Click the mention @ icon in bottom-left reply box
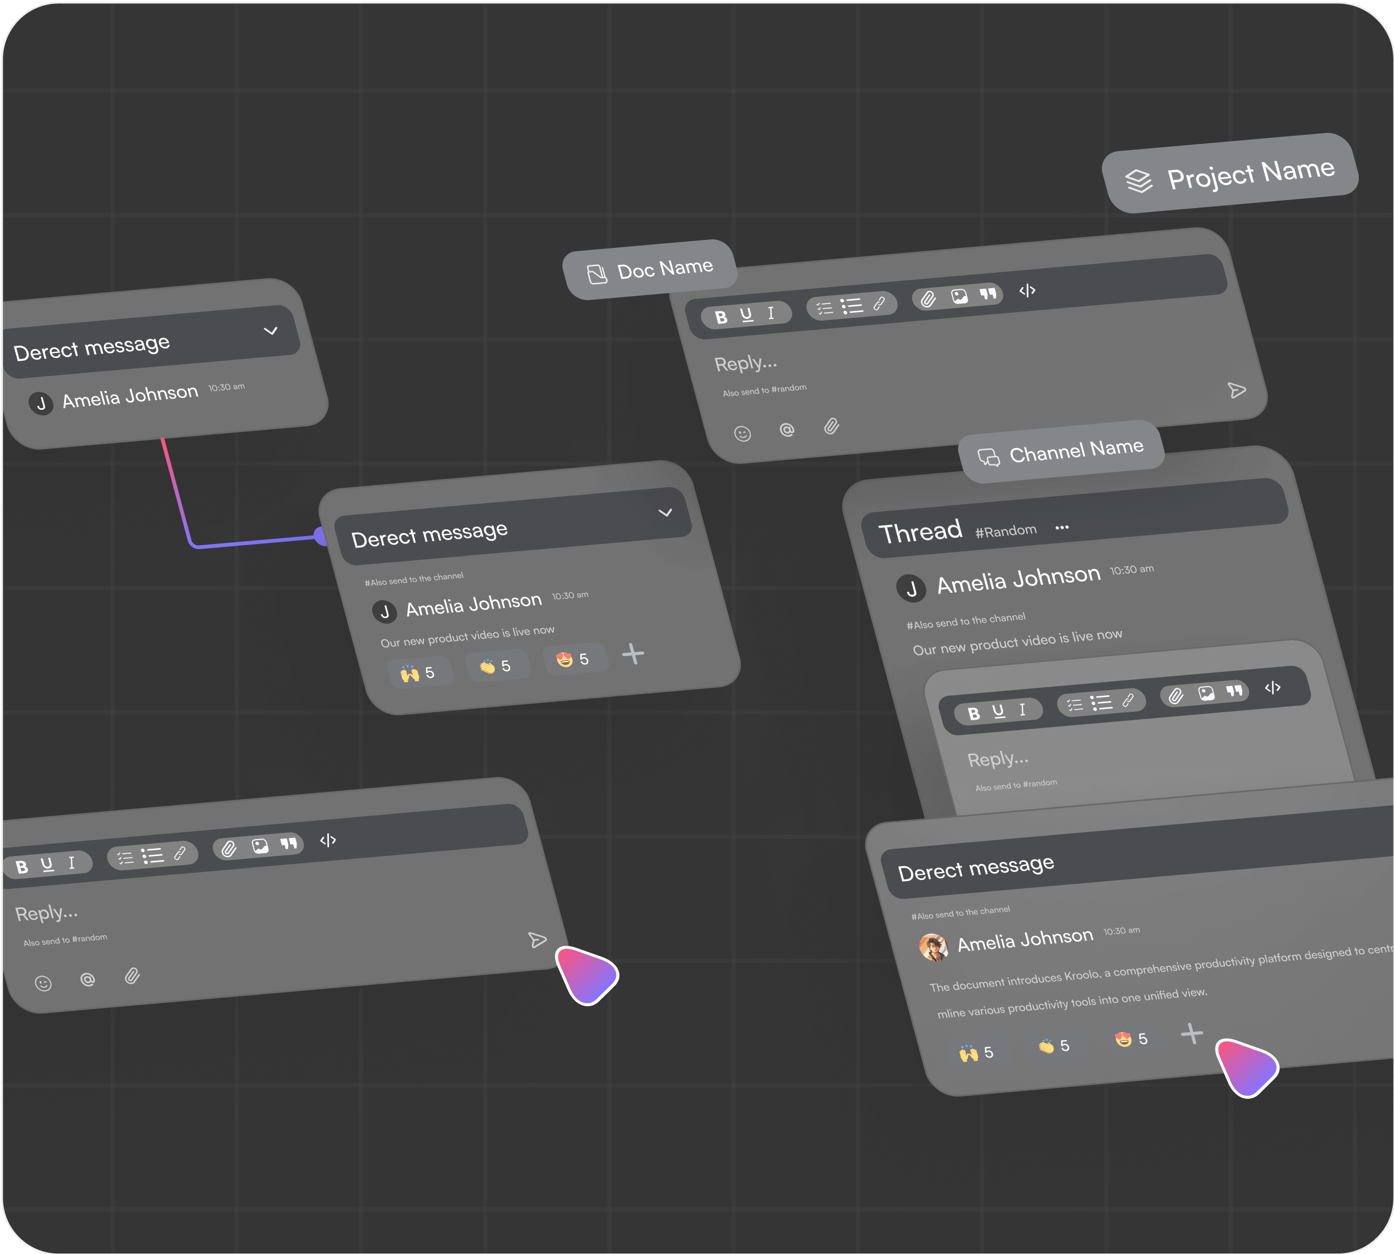 pos(88,979)
